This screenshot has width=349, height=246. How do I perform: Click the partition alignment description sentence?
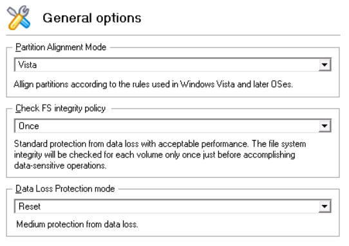click(x=153, y=84)
